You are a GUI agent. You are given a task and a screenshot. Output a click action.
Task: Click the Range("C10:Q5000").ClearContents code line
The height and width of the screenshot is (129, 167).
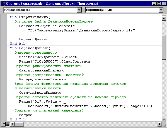coord(55,61)
